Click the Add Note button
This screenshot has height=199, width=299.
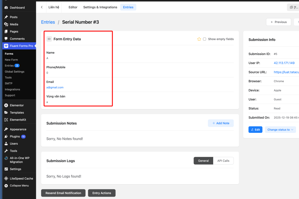click(x=220, y=123)
